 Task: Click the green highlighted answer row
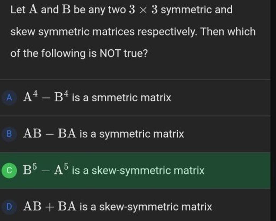[135, 170]
